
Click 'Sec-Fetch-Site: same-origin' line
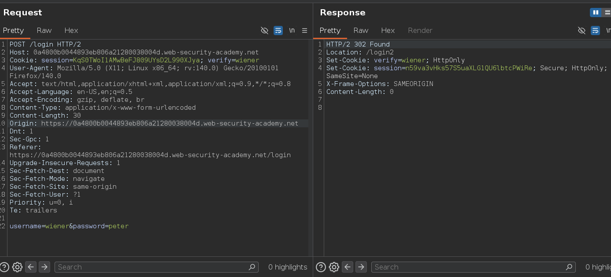coord(63,187)
